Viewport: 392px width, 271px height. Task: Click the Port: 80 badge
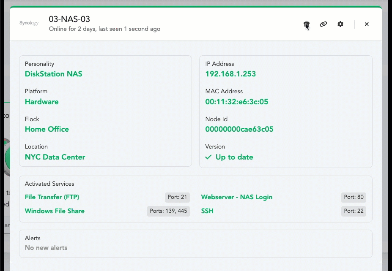354,197
